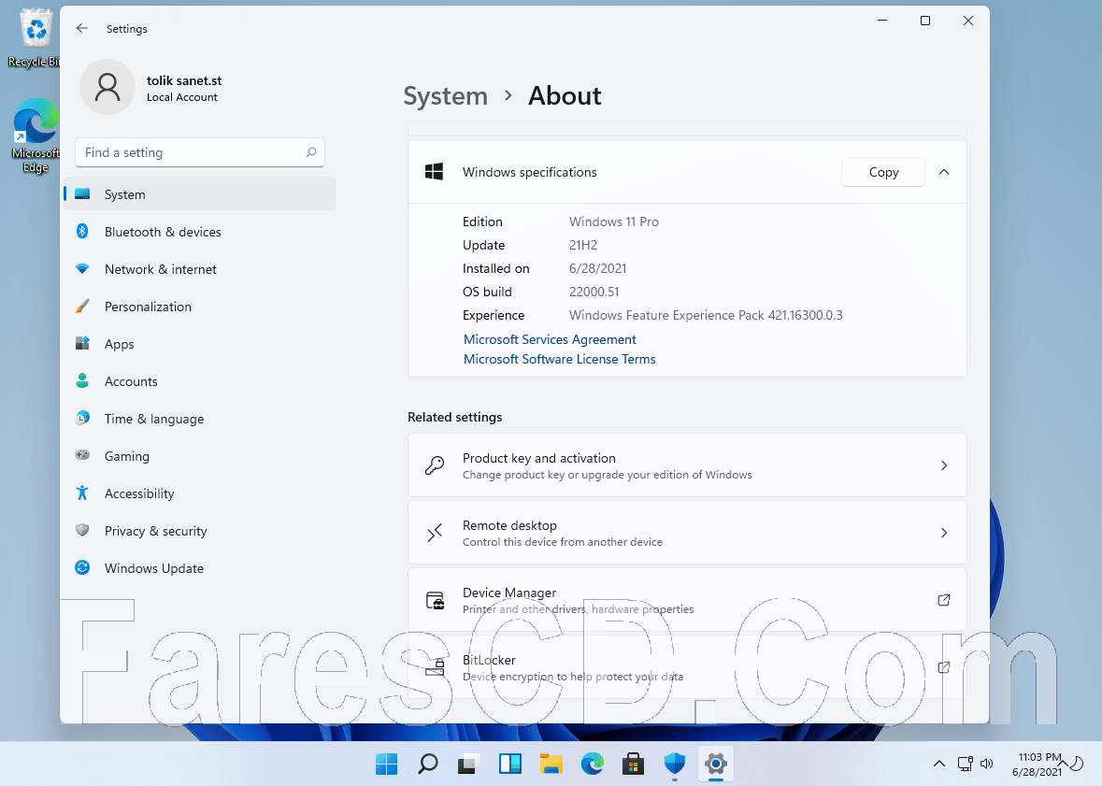Open Windows Security shield in the taskbar
This screenshot has height=786, width=1102.
[x=675, y=764]
